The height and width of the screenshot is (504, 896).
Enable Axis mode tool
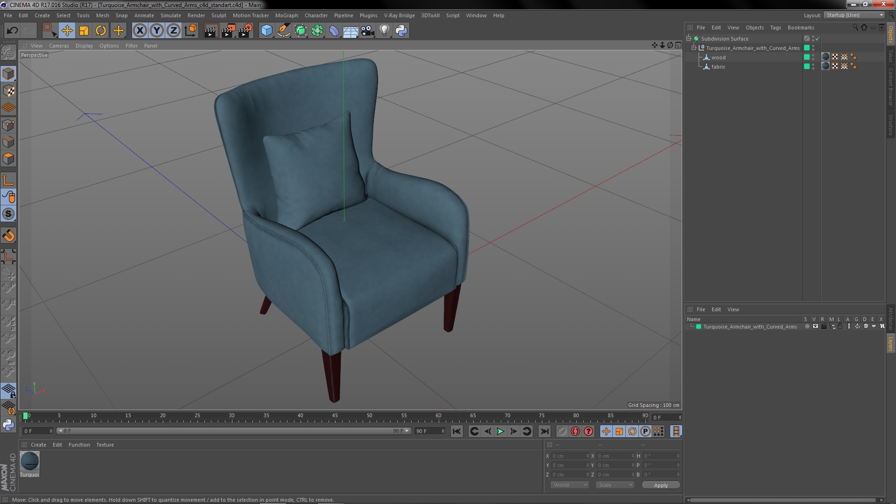[8, 180]
